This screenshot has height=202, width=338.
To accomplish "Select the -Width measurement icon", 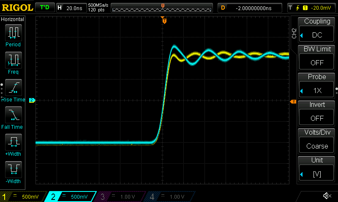I will click(x=14, y=169).
